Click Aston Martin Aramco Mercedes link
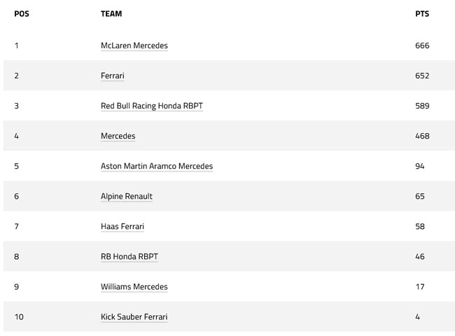455x336 pixels. point(157,167)
